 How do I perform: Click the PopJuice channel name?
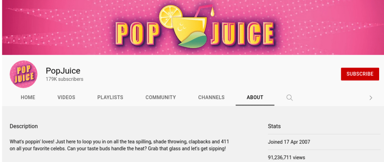[63, 71]
